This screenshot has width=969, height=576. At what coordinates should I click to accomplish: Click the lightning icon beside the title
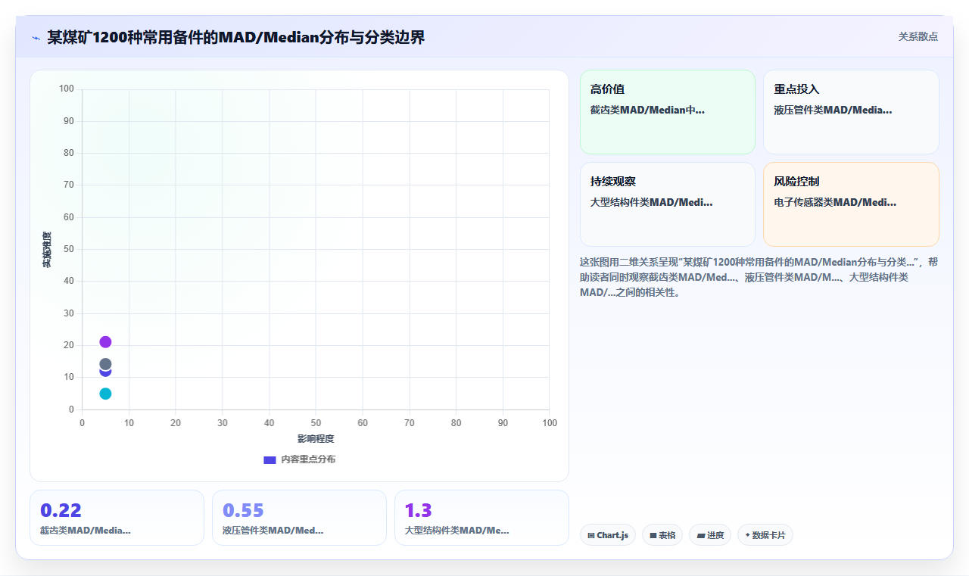pyautogui.click(x=36, y=37)
